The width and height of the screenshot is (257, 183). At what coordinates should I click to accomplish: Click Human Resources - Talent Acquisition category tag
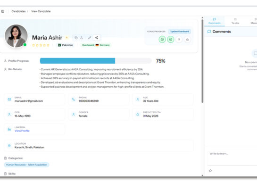click(x=26, y=165)
